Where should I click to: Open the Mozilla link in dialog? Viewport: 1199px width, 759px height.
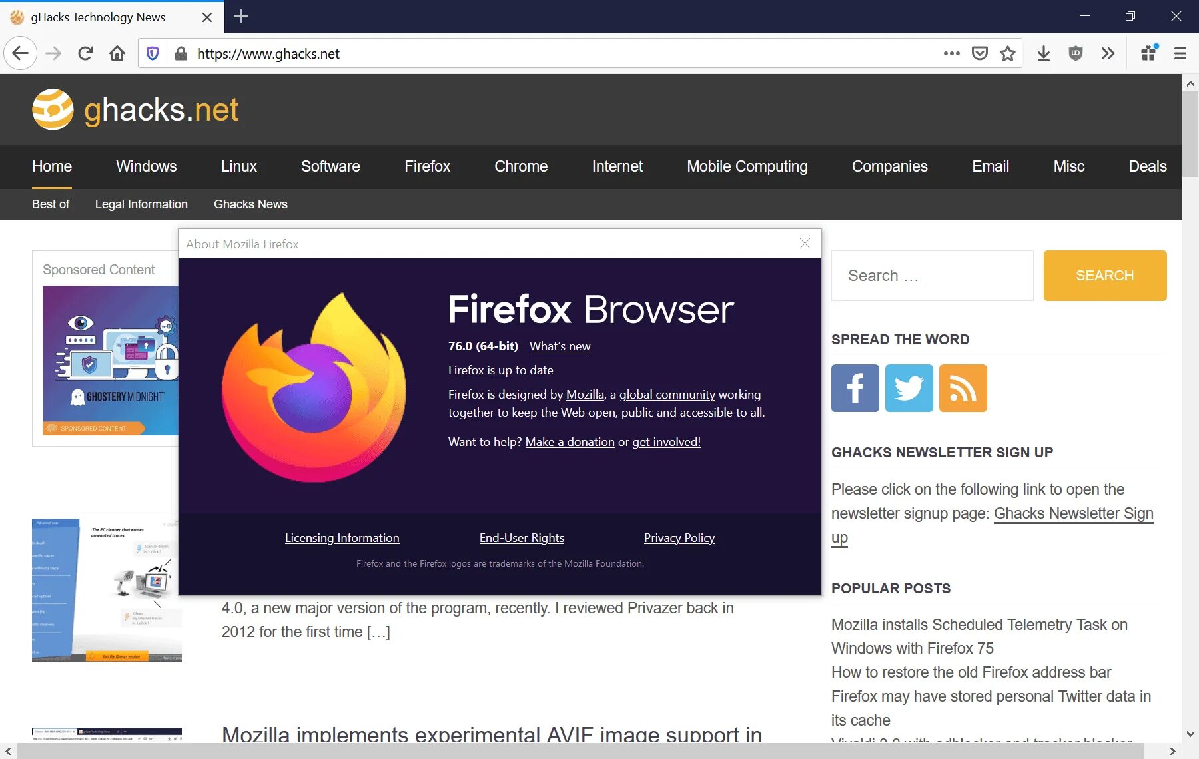[x=585, y=395]
